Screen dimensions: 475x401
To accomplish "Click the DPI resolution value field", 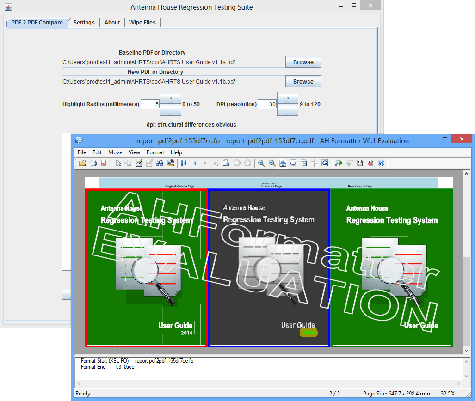I will point(267,104).
